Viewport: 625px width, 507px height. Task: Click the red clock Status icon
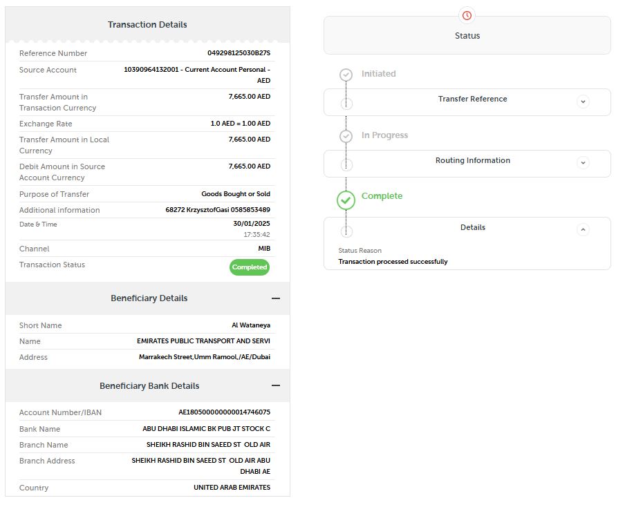pos(467,15)
